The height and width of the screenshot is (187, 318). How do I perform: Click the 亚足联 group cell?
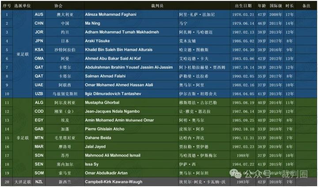pos(22,54)
